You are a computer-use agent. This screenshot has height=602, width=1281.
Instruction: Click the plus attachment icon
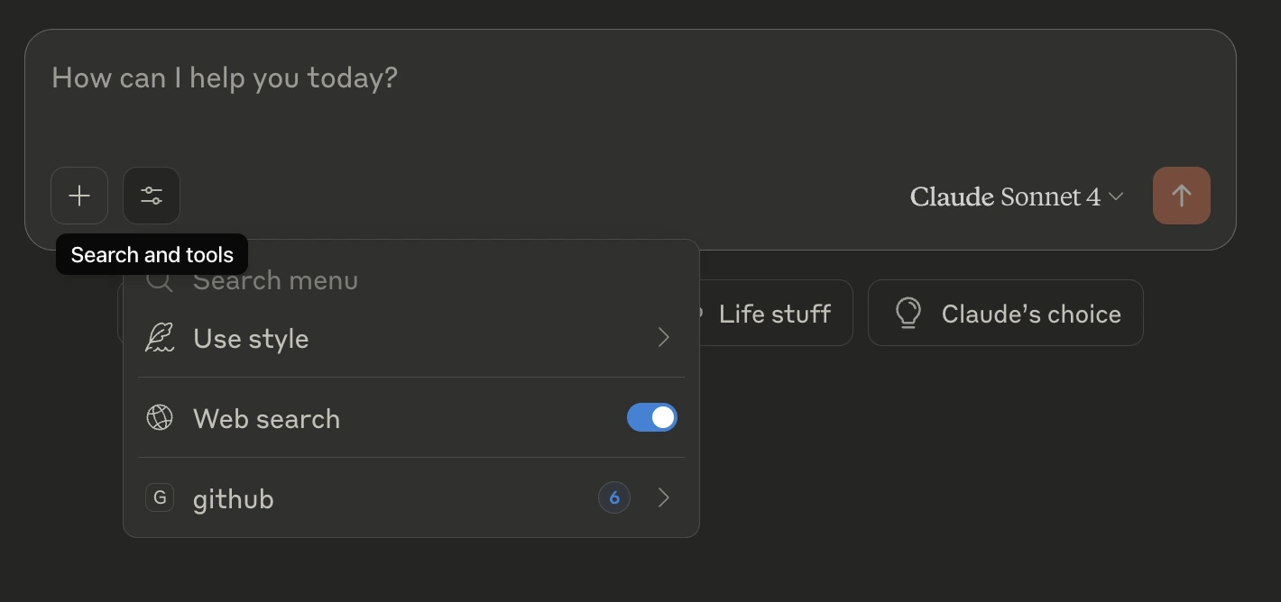point(79,196)
